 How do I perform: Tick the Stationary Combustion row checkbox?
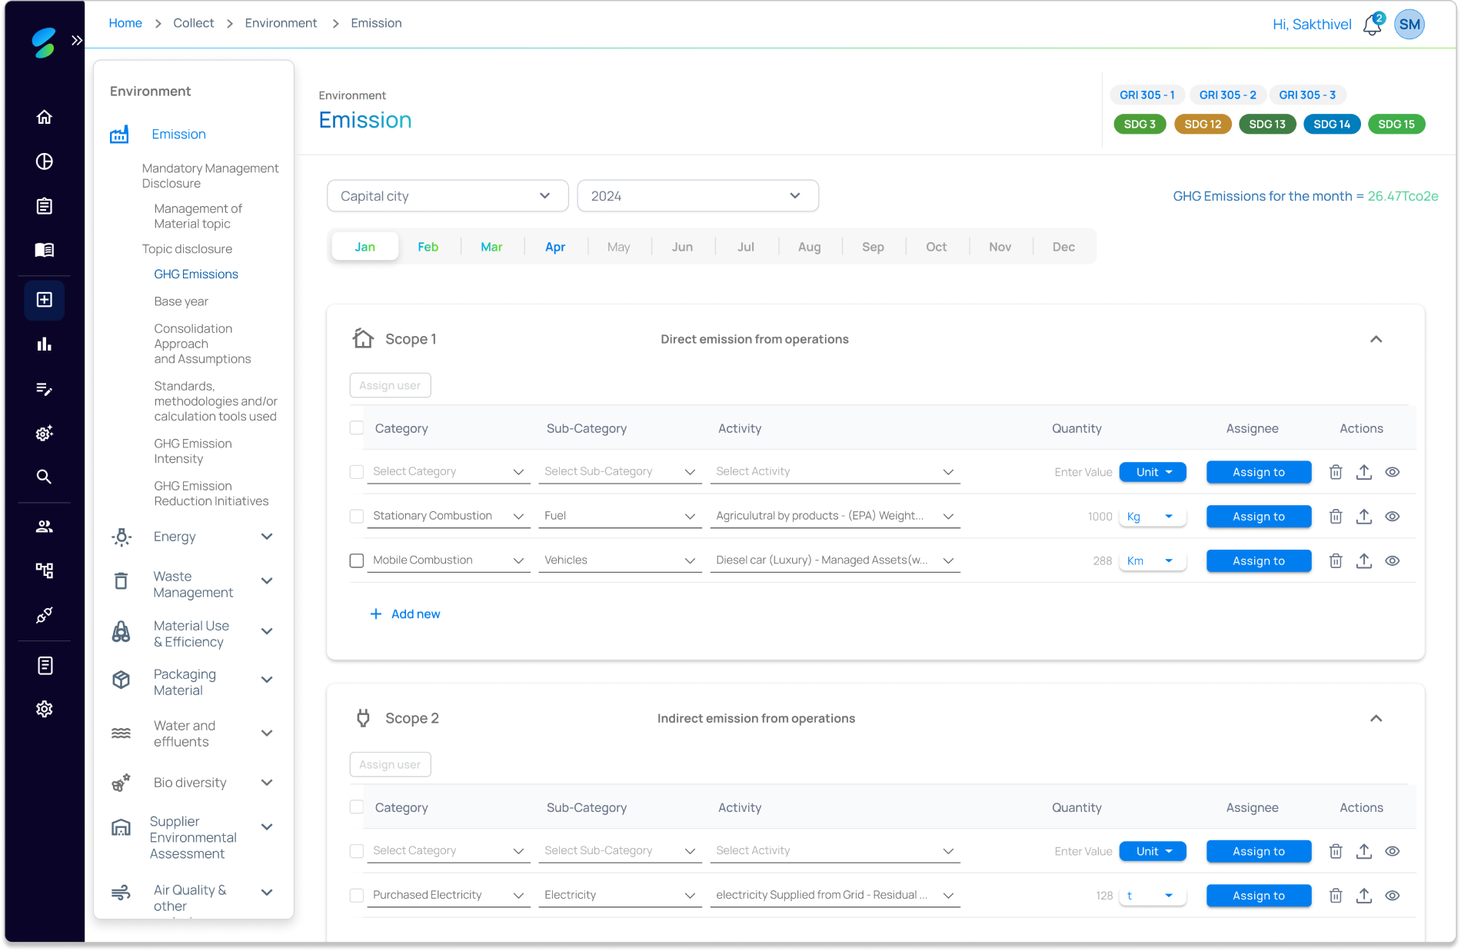[357, 517]
